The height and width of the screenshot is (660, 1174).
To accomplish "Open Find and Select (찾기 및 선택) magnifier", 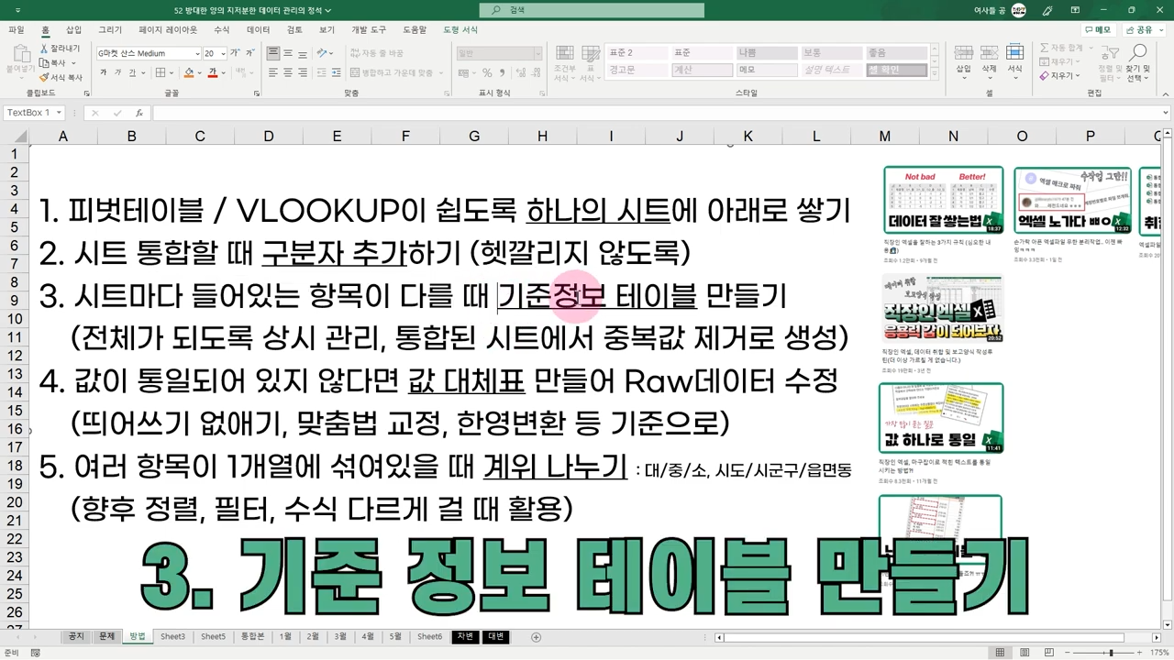I will [1140, 53].
